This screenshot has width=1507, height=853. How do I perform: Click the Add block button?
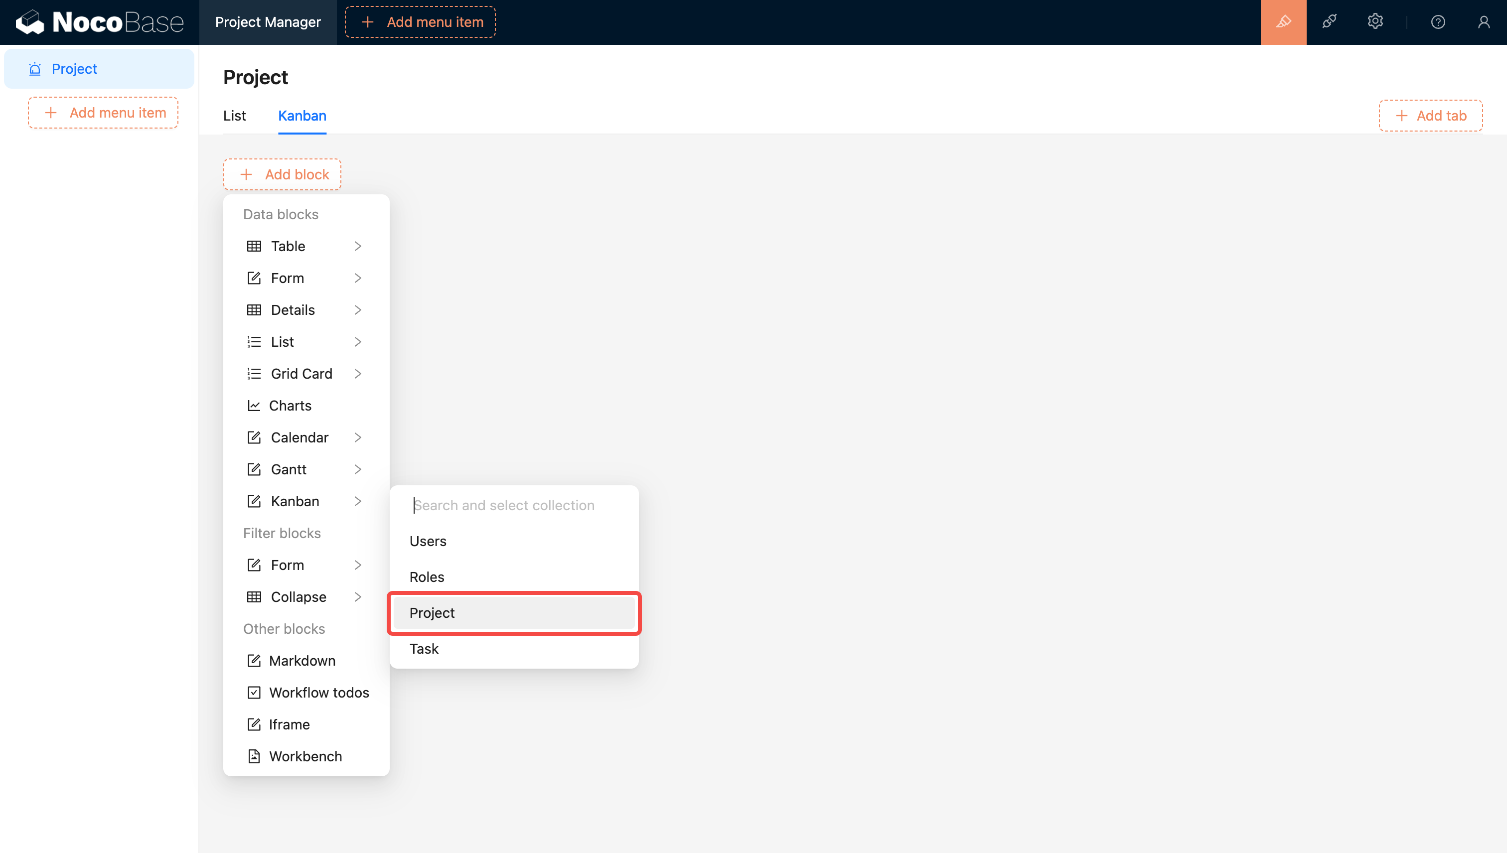[283, 174]
